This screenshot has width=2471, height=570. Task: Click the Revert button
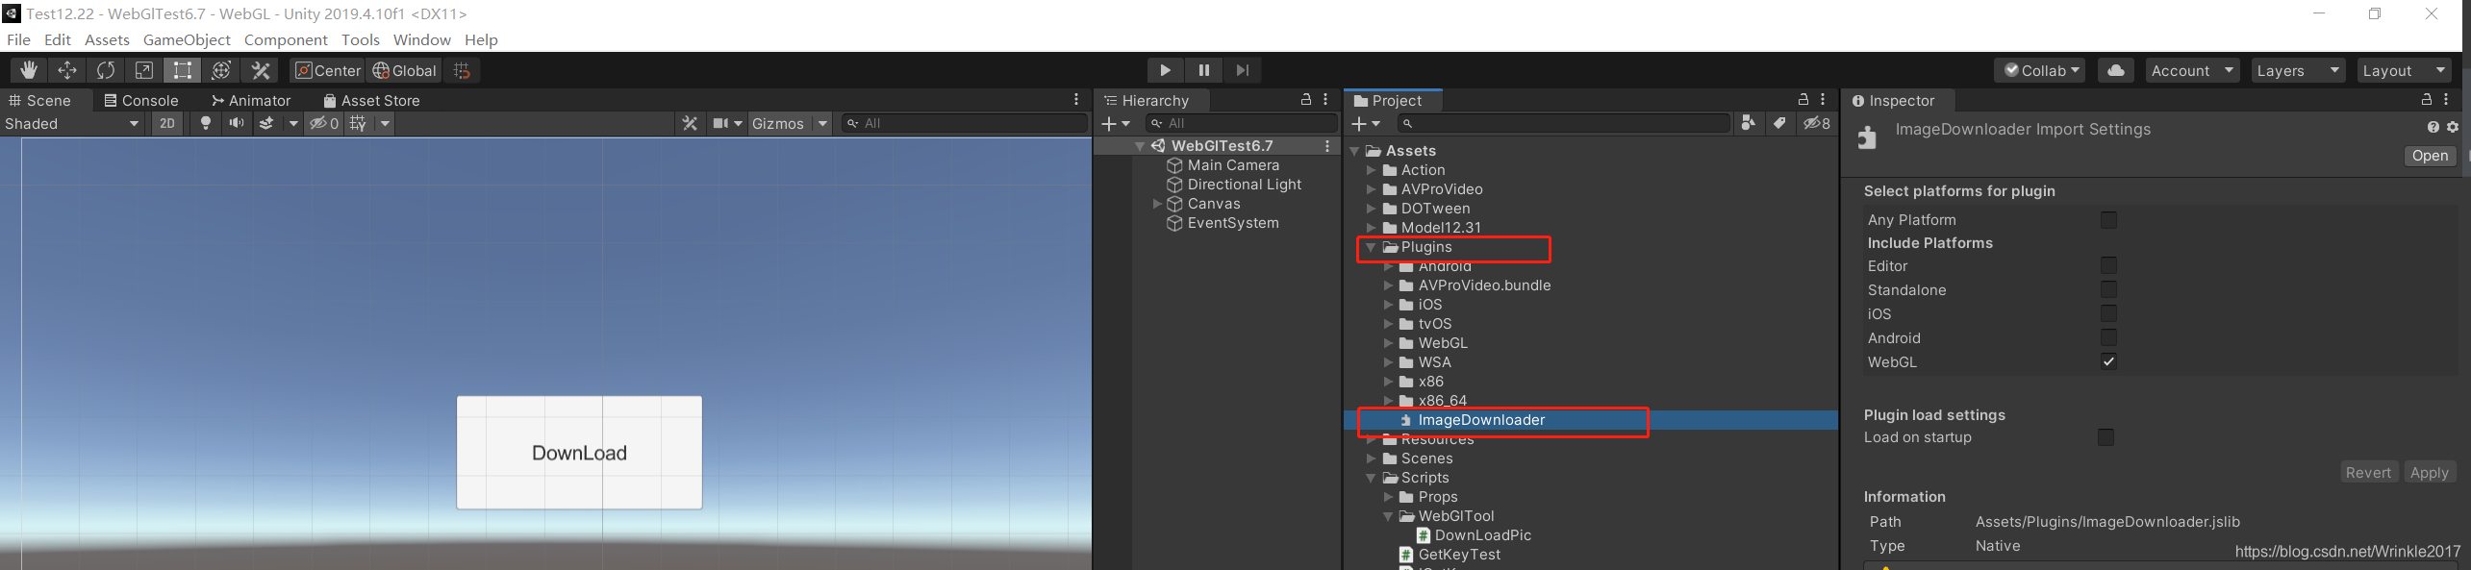(2368, 473)
